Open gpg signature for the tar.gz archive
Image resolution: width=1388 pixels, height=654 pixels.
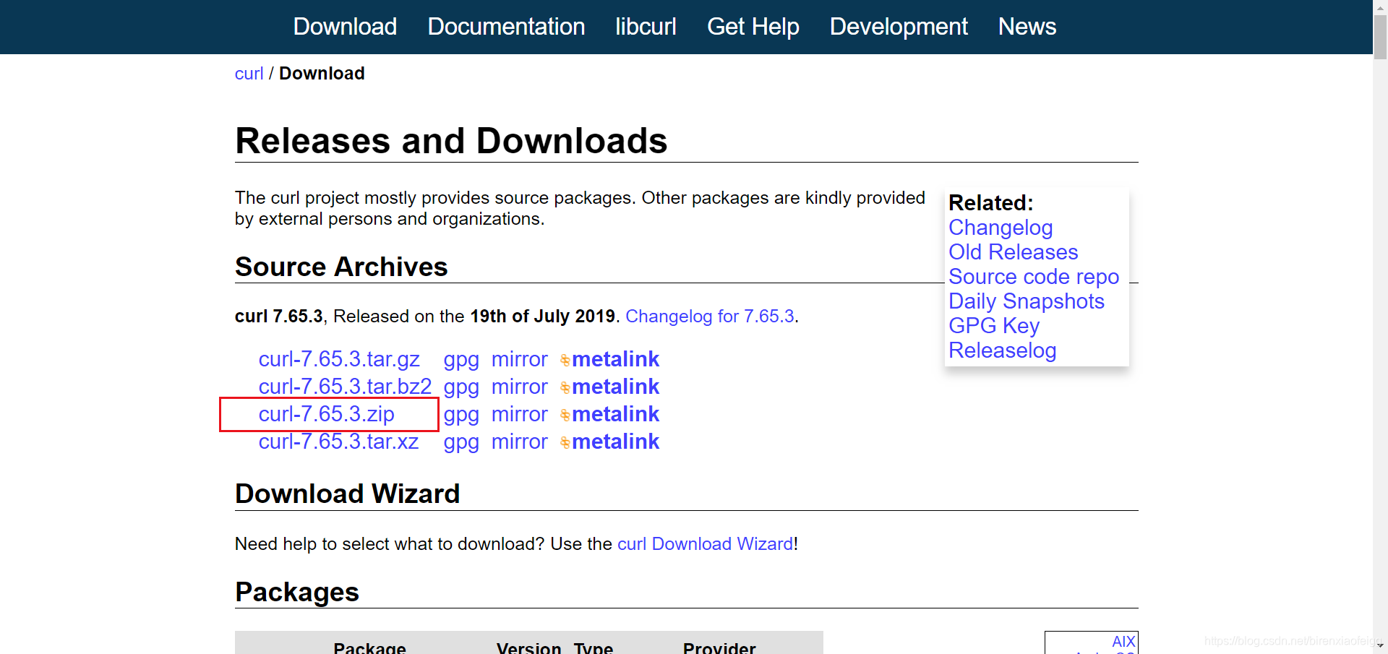click(x=461, y=359)
